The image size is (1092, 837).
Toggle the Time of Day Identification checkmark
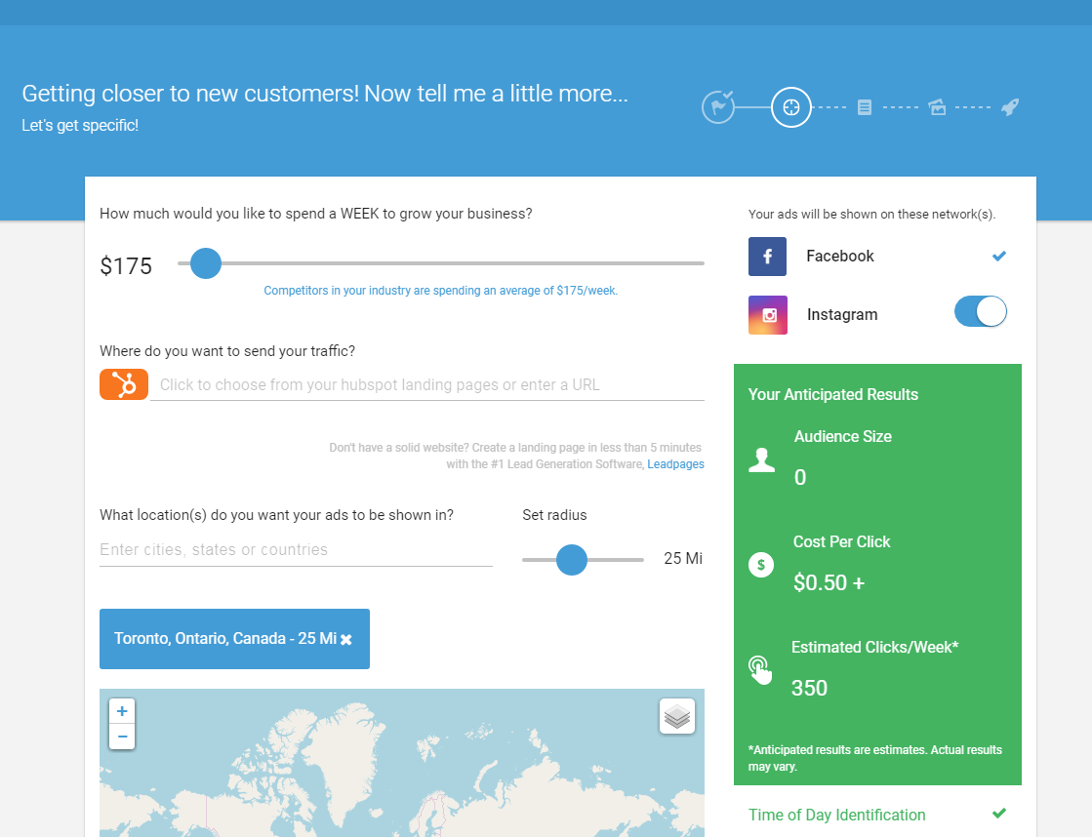pyautogui.click(x=998, y=814)
